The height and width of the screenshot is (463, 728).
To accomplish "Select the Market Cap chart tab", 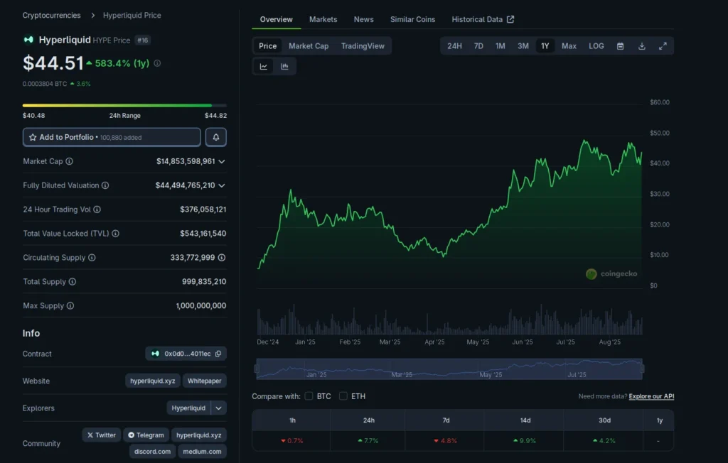I will click(x=309, y=46).
